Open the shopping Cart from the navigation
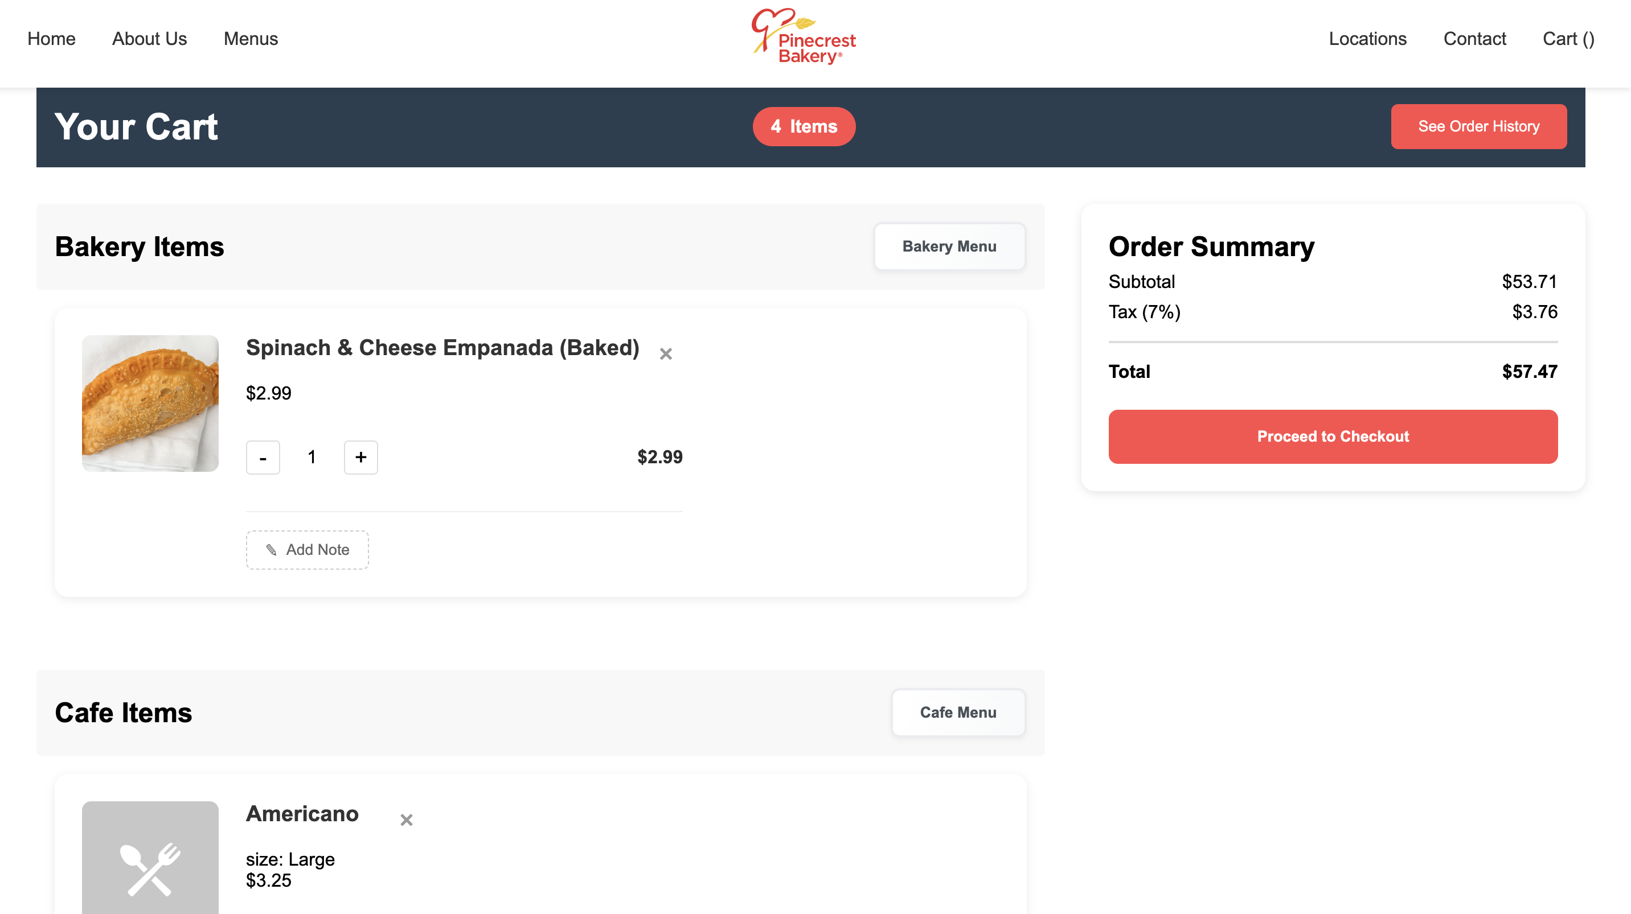 [x=1568, y=39]
